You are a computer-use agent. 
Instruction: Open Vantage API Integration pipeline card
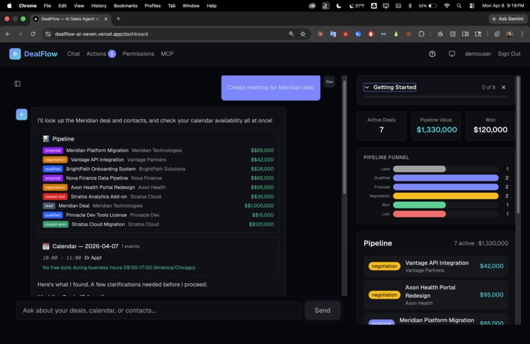[436, 266]
